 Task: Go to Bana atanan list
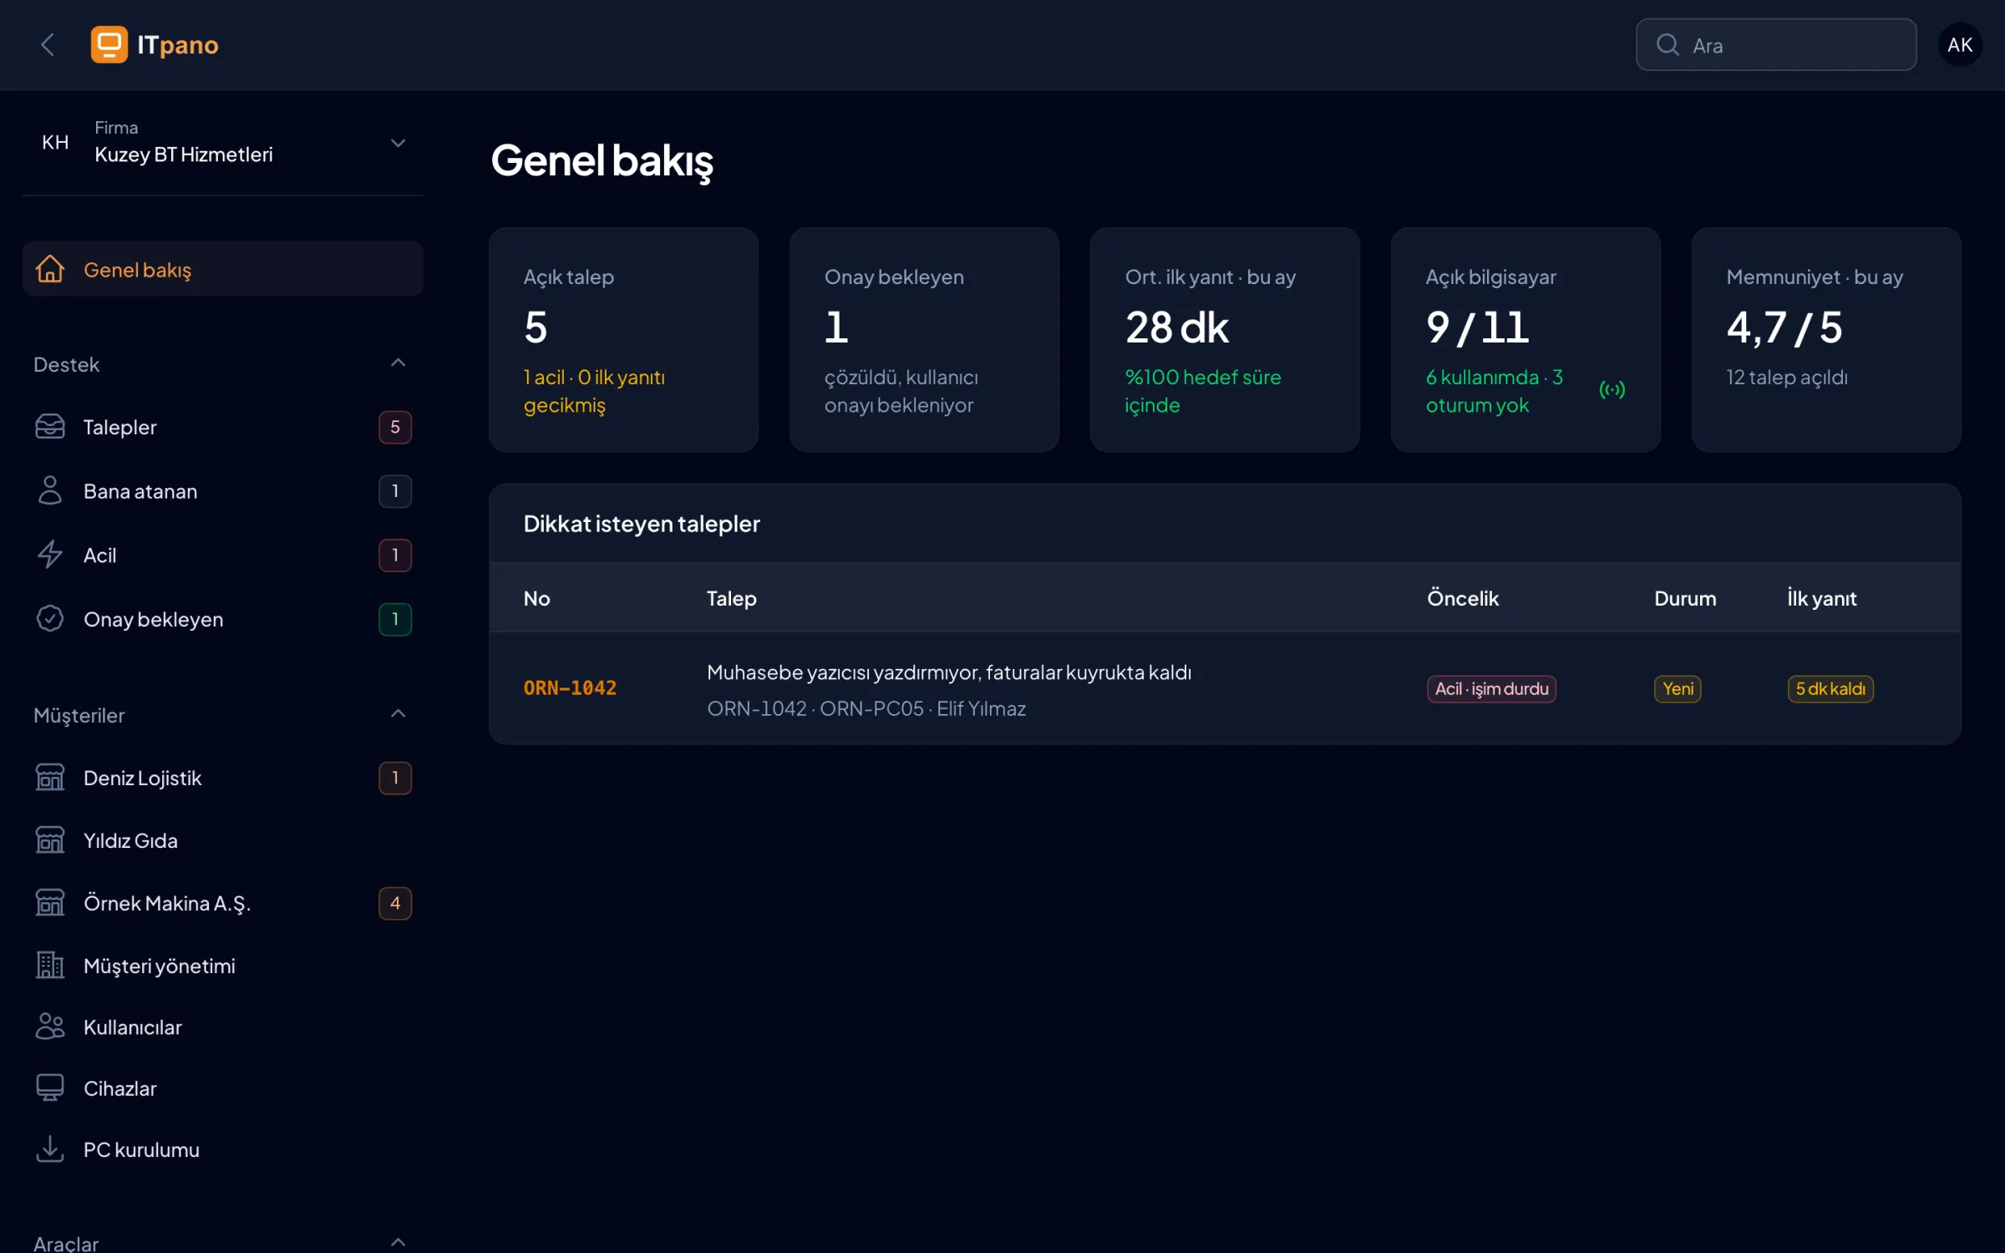click(223, 491)
